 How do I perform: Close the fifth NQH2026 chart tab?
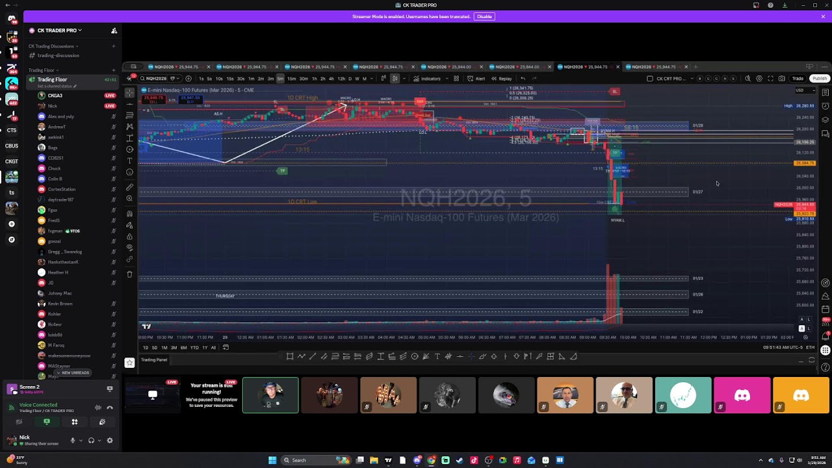[x=481, y=67]
